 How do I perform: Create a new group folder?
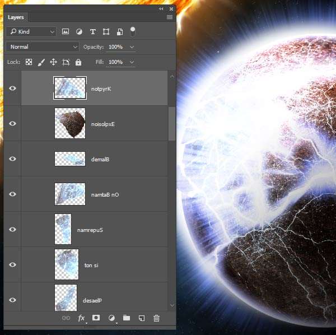pyautogui.click(x=127, y=318)
